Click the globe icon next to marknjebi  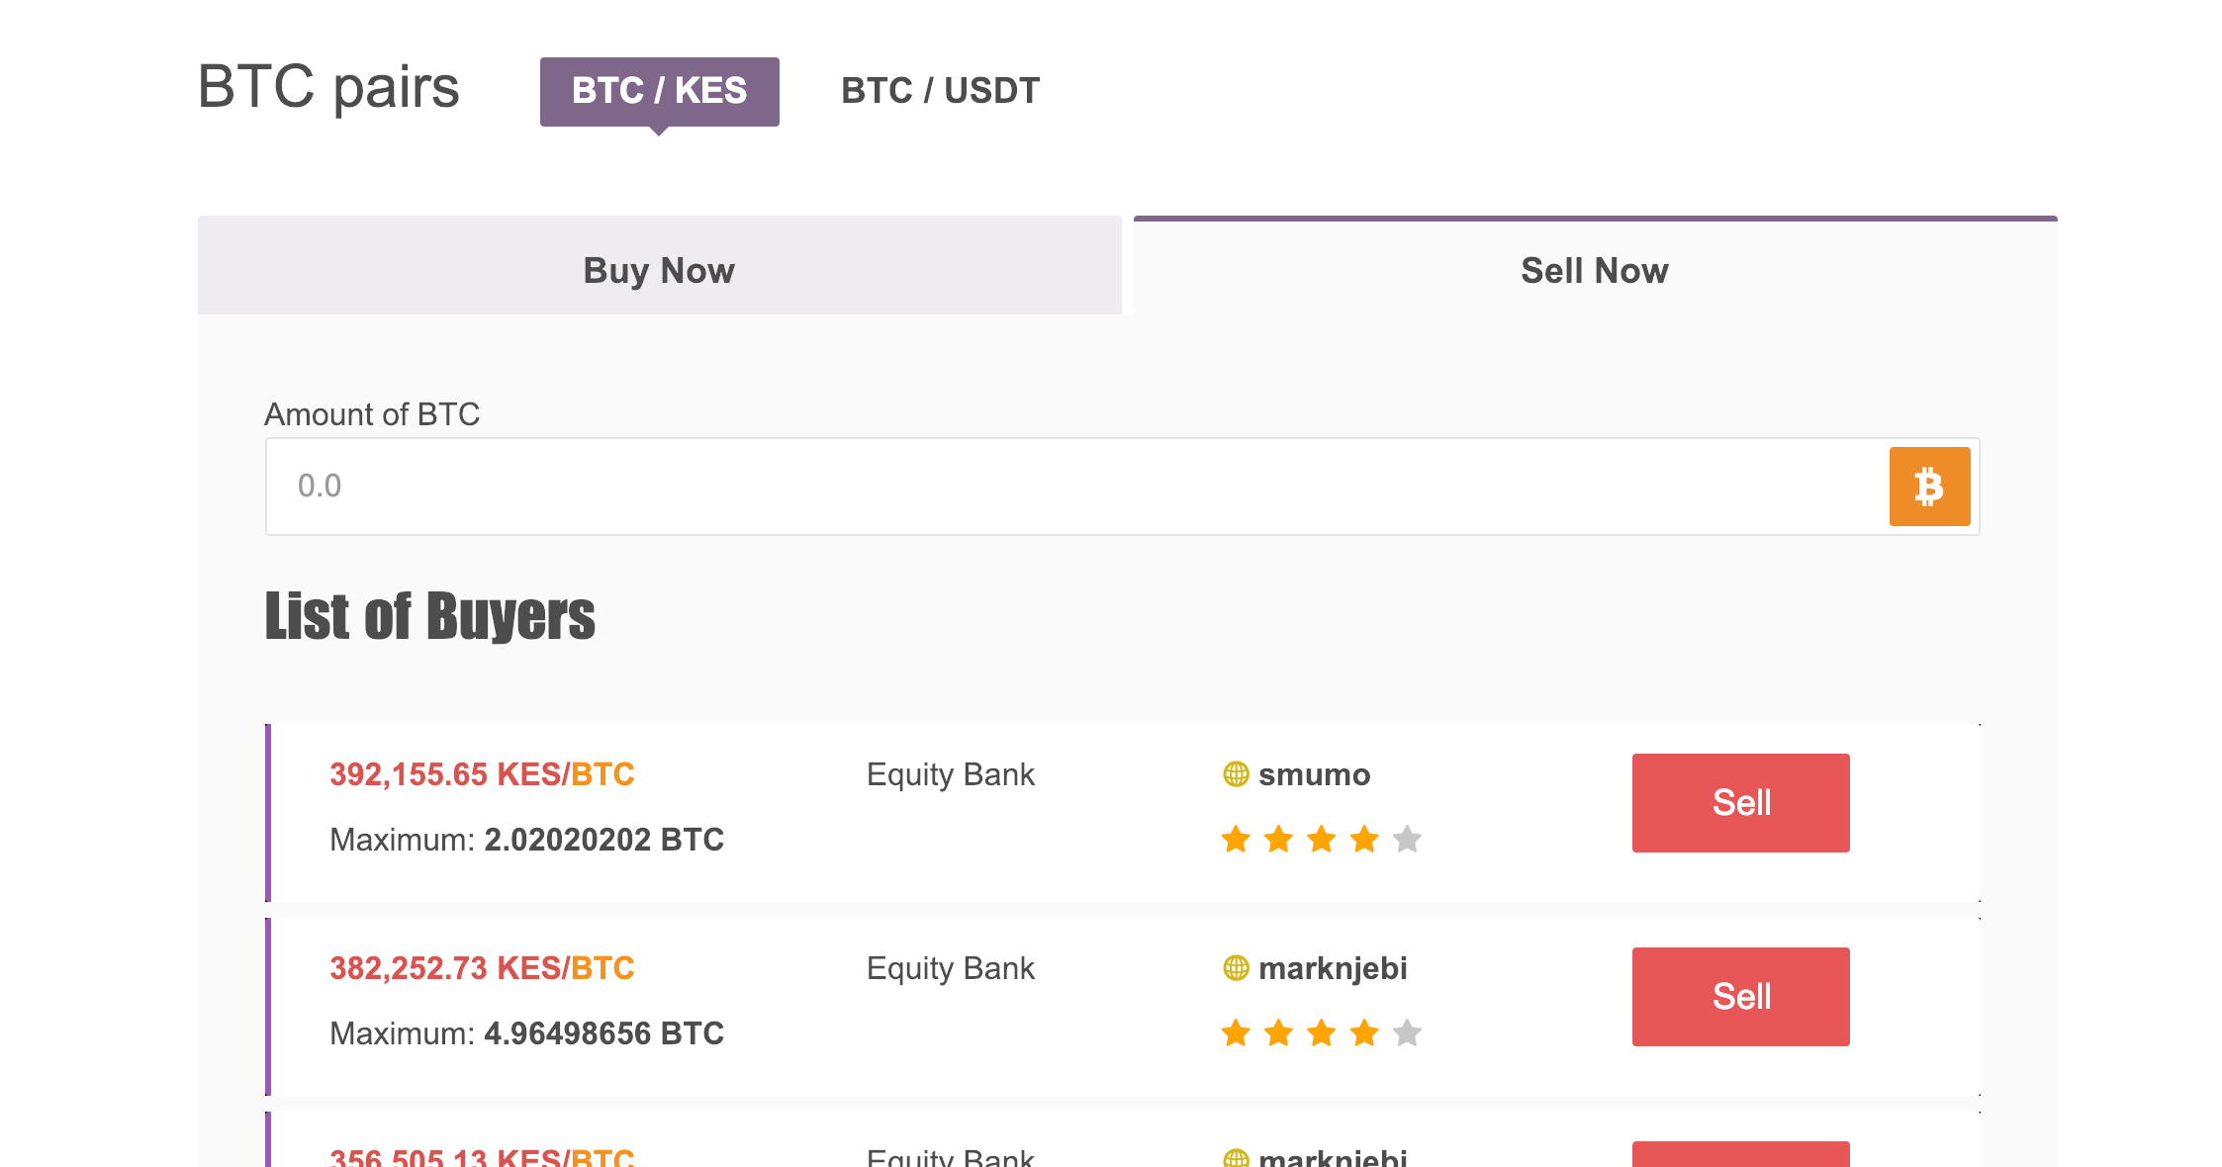tap(1236, 968)
